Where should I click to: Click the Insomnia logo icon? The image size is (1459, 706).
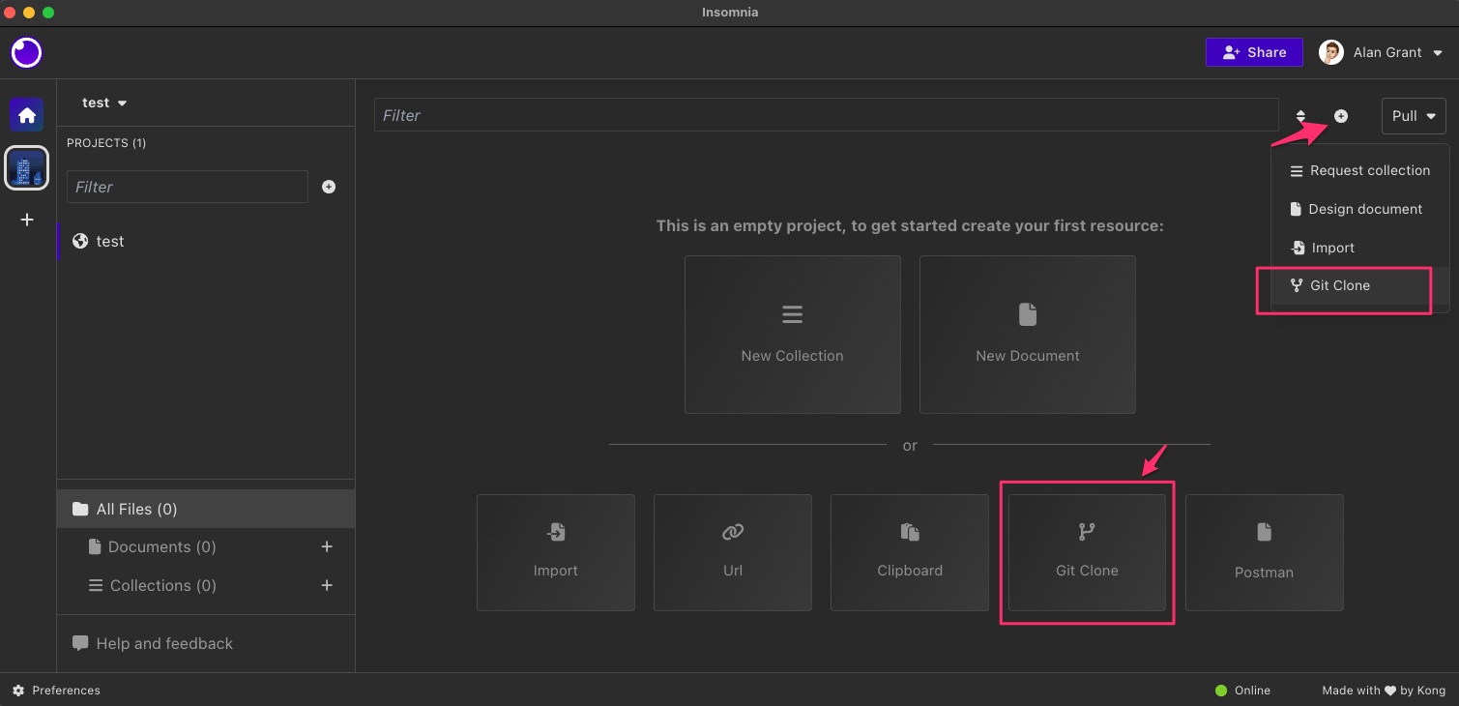pos(26,52)
